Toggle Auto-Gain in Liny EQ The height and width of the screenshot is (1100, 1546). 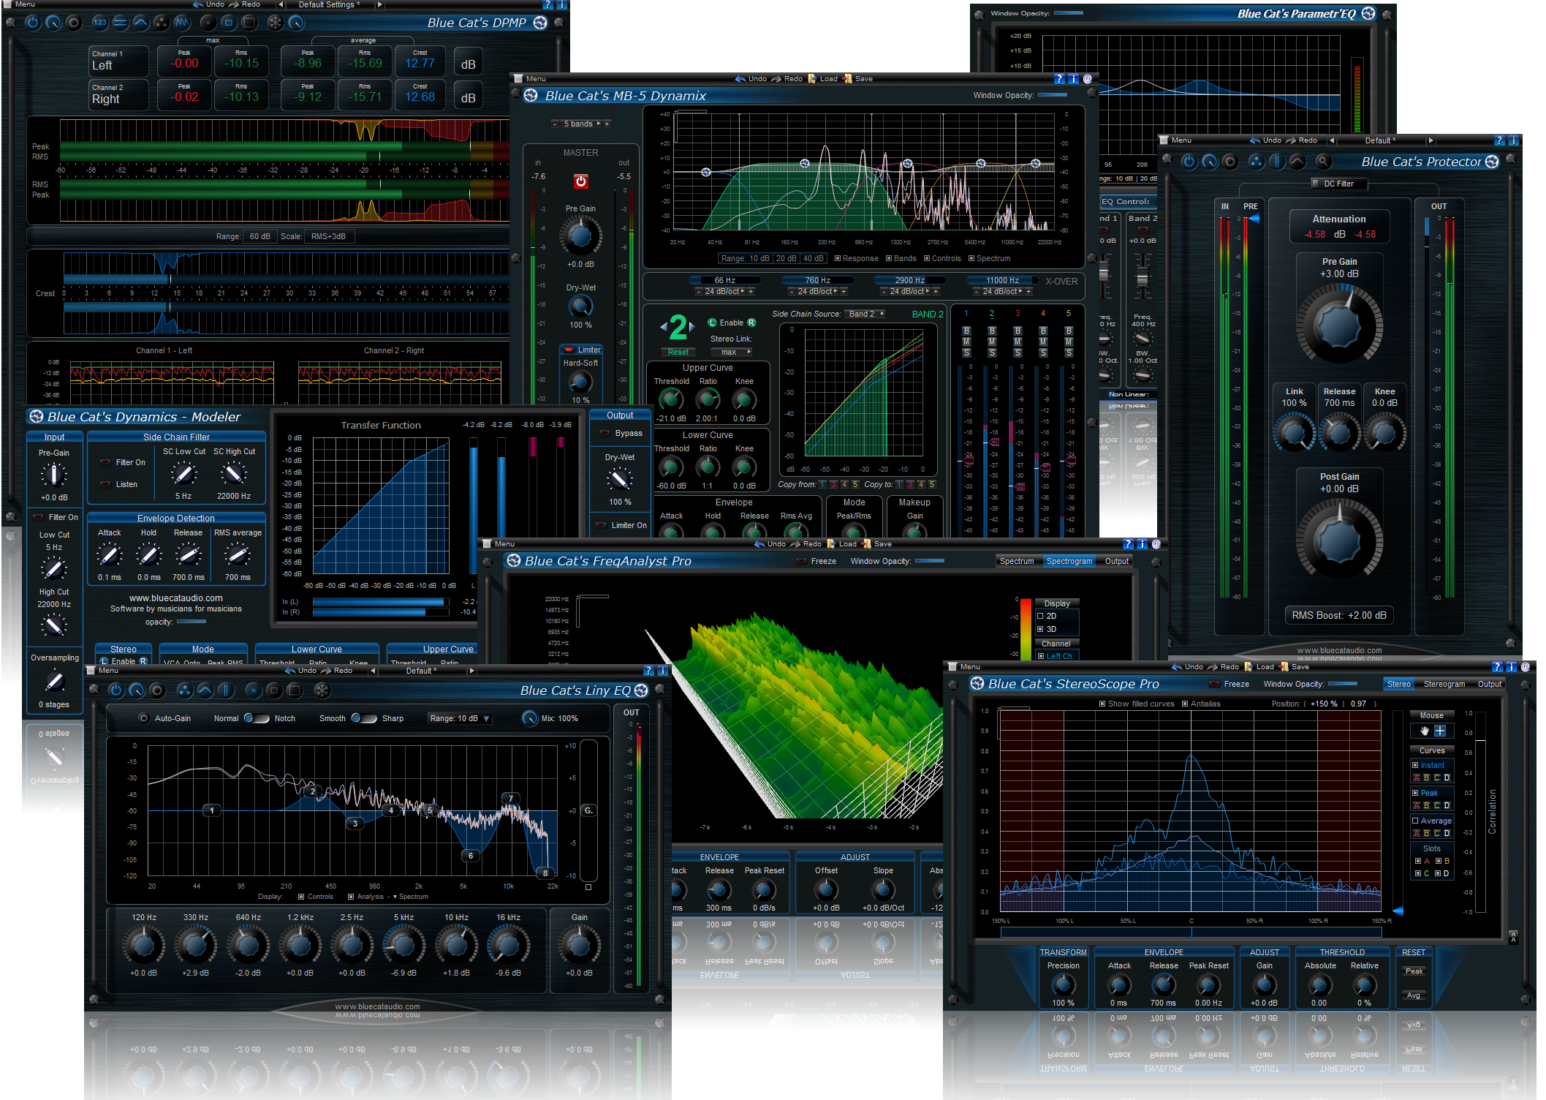click(x=143, y=718)
